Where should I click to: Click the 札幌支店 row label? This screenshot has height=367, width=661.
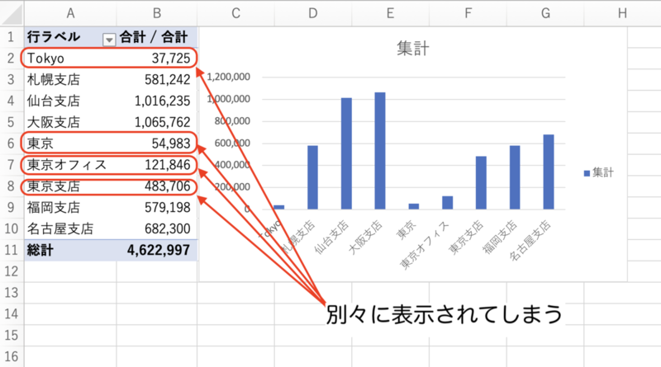(x=54, y=79)
